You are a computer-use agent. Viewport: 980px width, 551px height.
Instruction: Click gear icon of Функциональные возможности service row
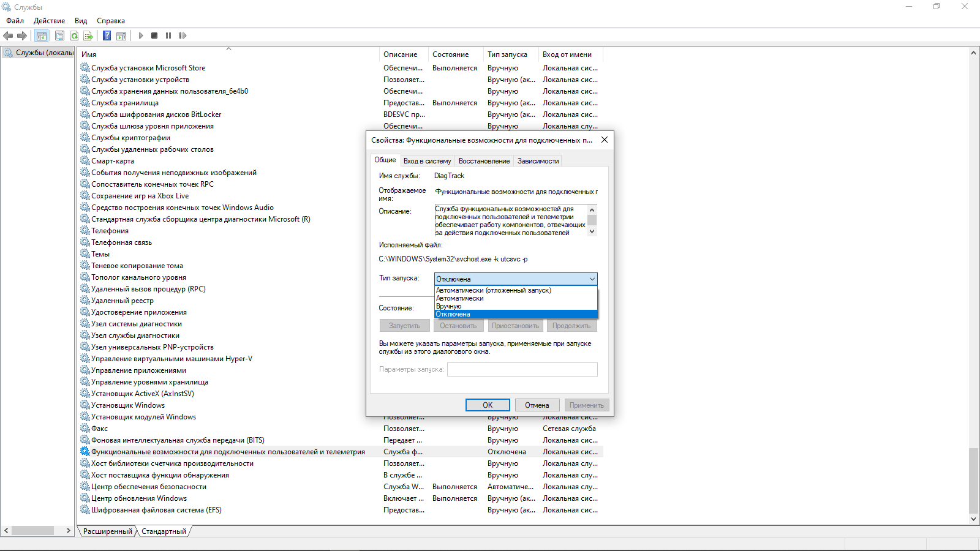tap(85, 452)
